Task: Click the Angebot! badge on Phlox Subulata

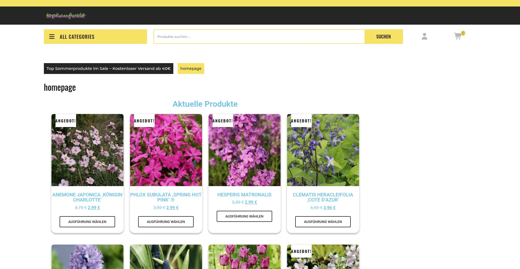Action: tap(144, 121)
